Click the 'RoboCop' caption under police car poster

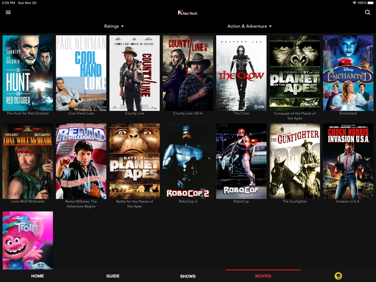(241, 201)
